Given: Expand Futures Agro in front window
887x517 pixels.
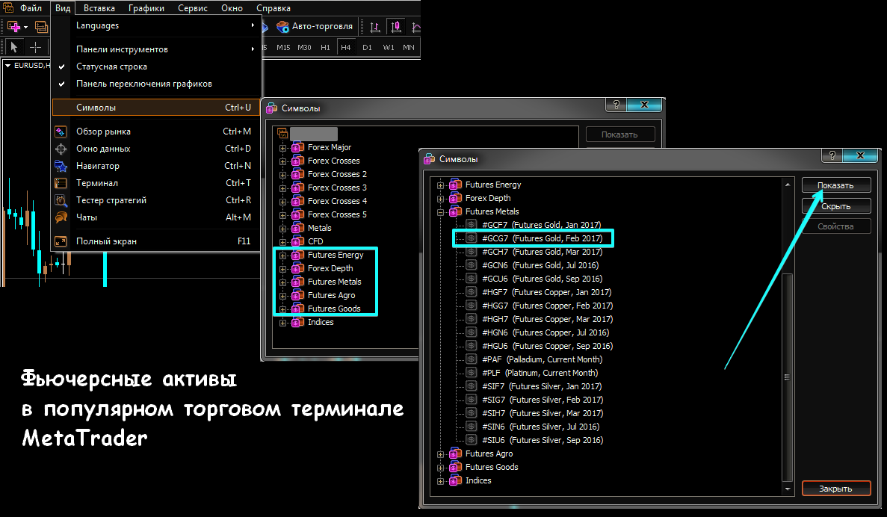Looking at the screenshot, I should (440, 455).
